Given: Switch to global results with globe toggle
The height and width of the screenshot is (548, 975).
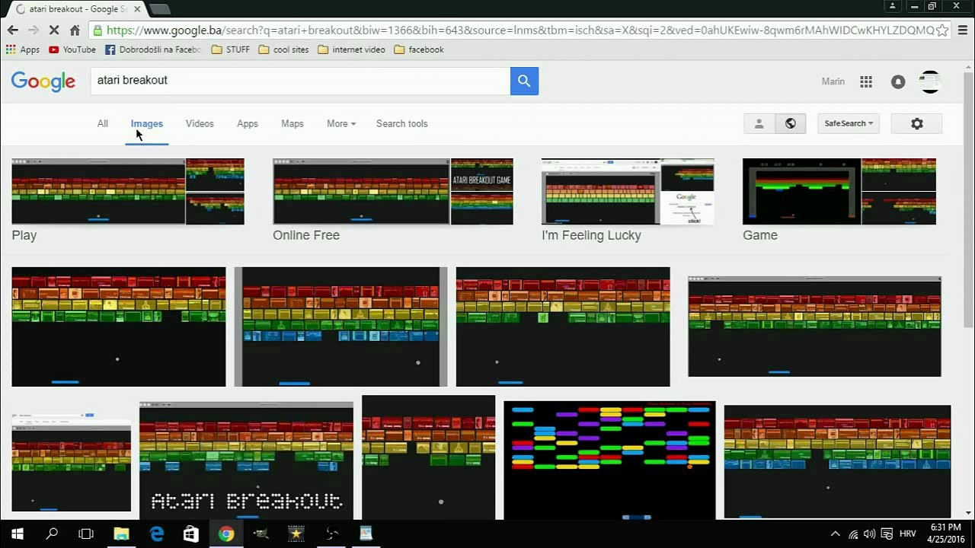Looking at the screenshot, I should (790, 123).
